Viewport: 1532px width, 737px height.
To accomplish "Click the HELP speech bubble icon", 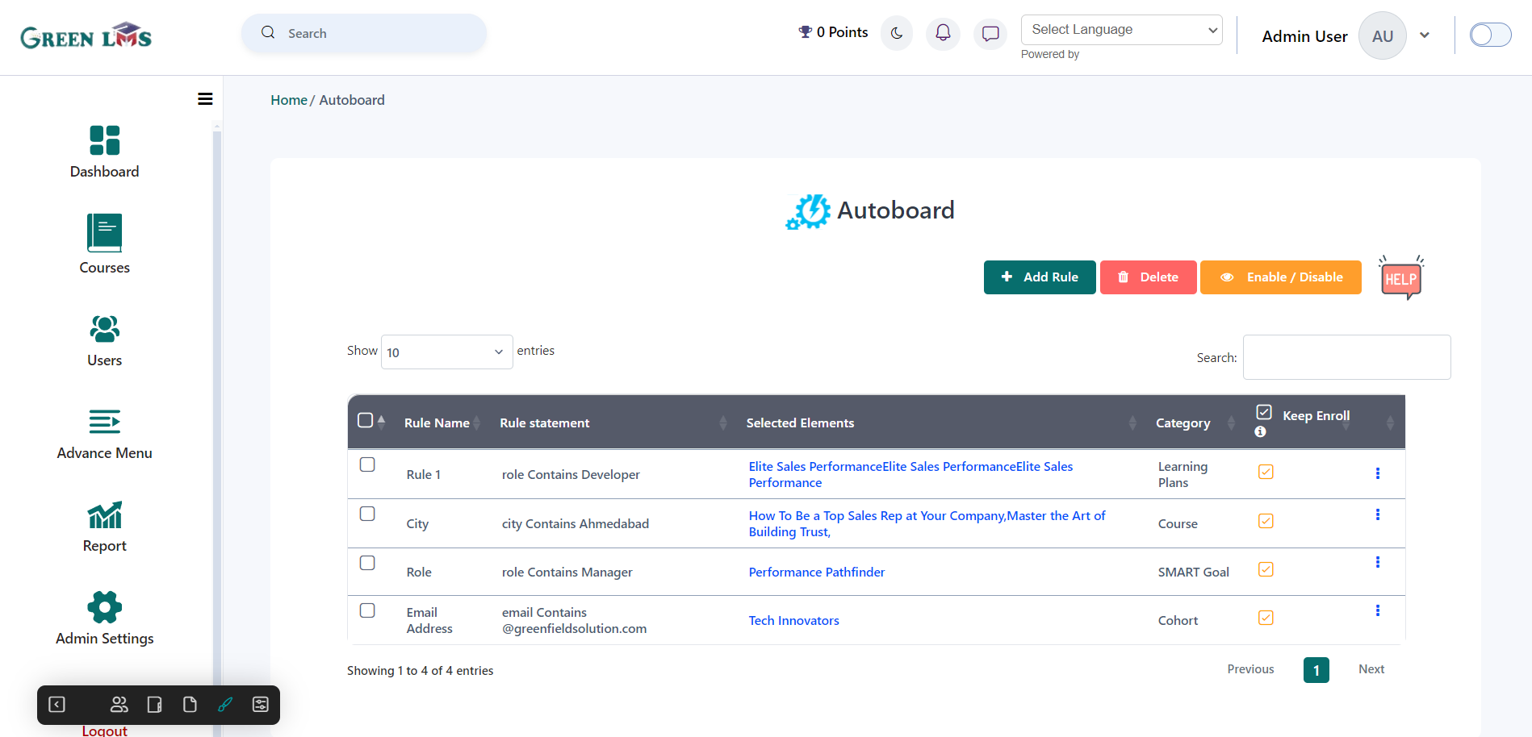I will point(1401,278).
